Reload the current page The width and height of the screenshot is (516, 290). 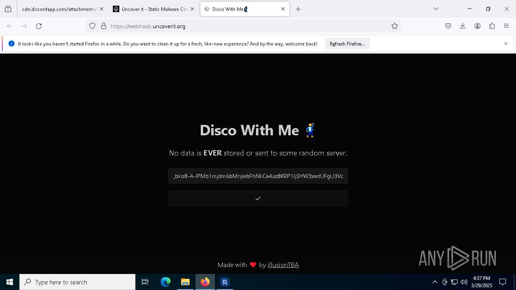click(39, 26)
